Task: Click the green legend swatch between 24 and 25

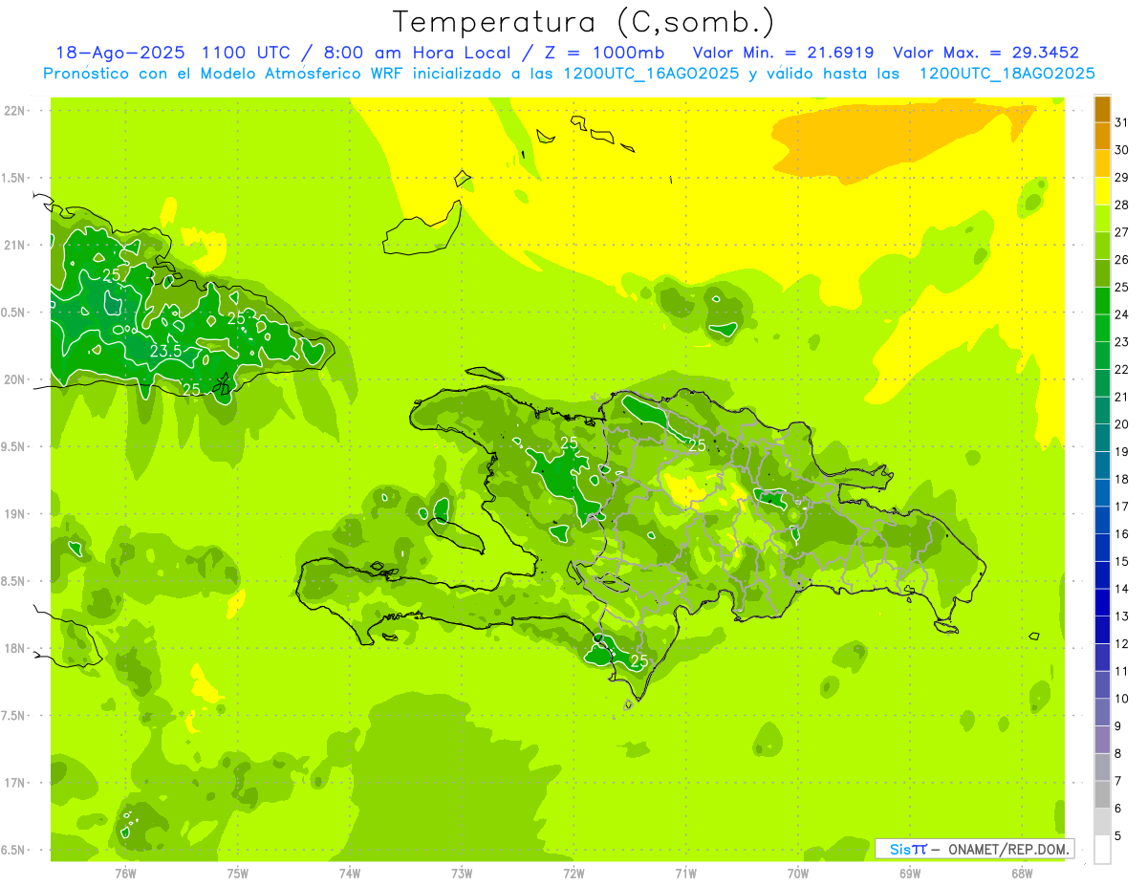Action: (x=1102, y=301)
